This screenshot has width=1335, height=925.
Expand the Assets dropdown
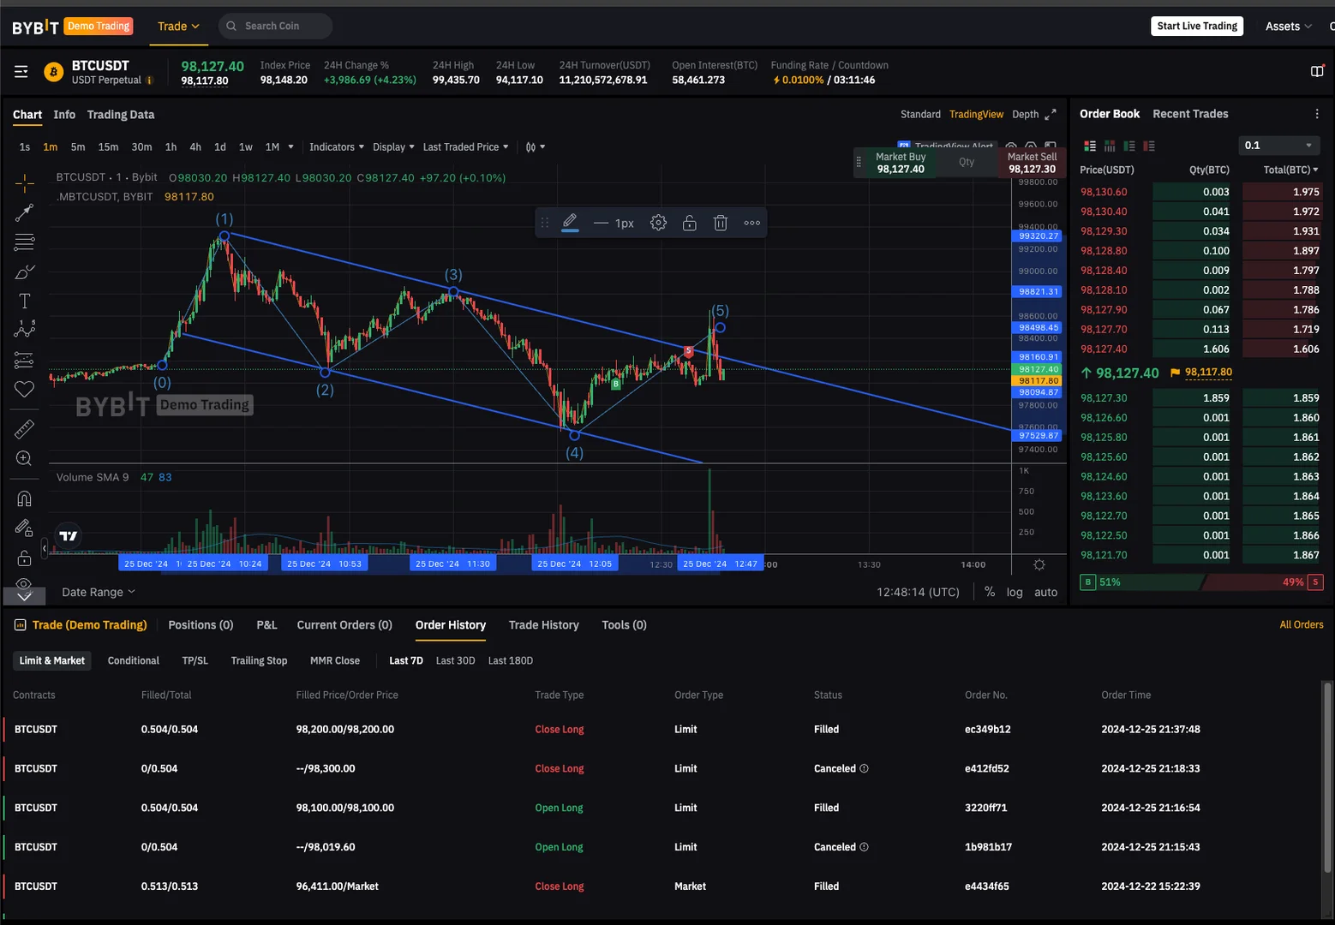tap(1289, 27)
